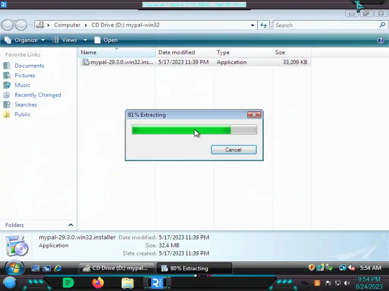Click Computer in address breadcrumb
Viewport: 389px width, 291px height.
pos(67,25)
